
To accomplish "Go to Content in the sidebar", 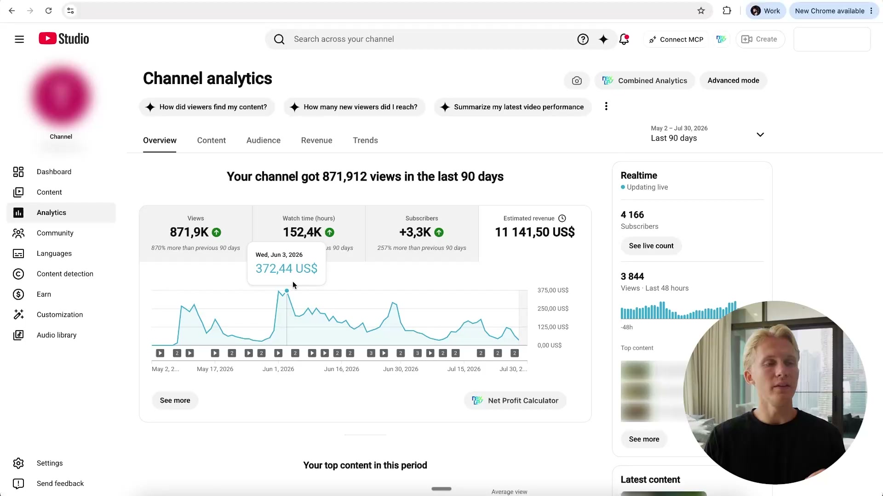I will [x=62, y=192].
